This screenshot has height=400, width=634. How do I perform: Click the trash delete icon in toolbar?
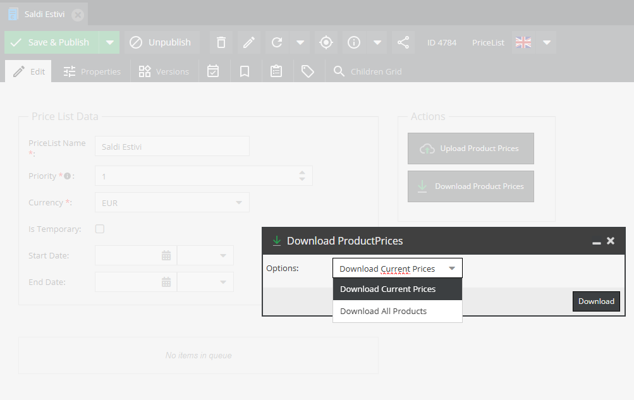[x=221, y=42]
